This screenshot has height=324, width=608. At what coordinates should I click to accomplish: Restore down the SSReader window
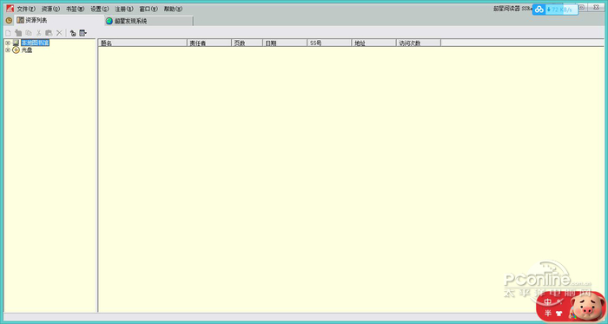(582, 7)
